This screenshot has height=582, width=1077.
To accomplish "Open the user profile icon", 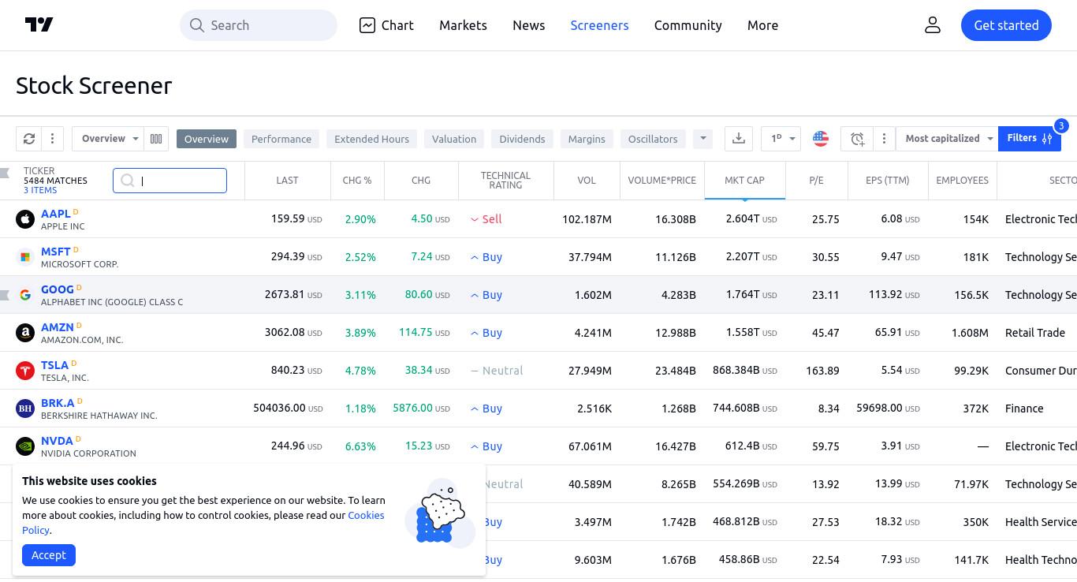I will pyautogui.click(x=933, y=25).
